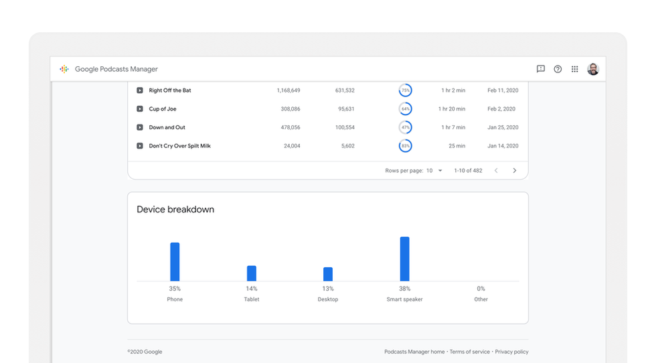Play the Right Off the Bat episode

tap(140, 90)
